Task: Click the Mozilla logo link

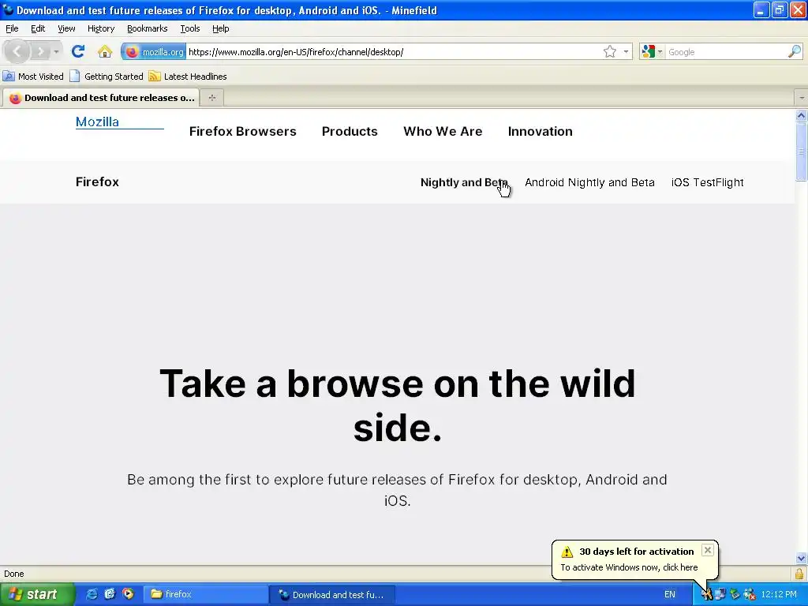Action: [x=97, y=122]
